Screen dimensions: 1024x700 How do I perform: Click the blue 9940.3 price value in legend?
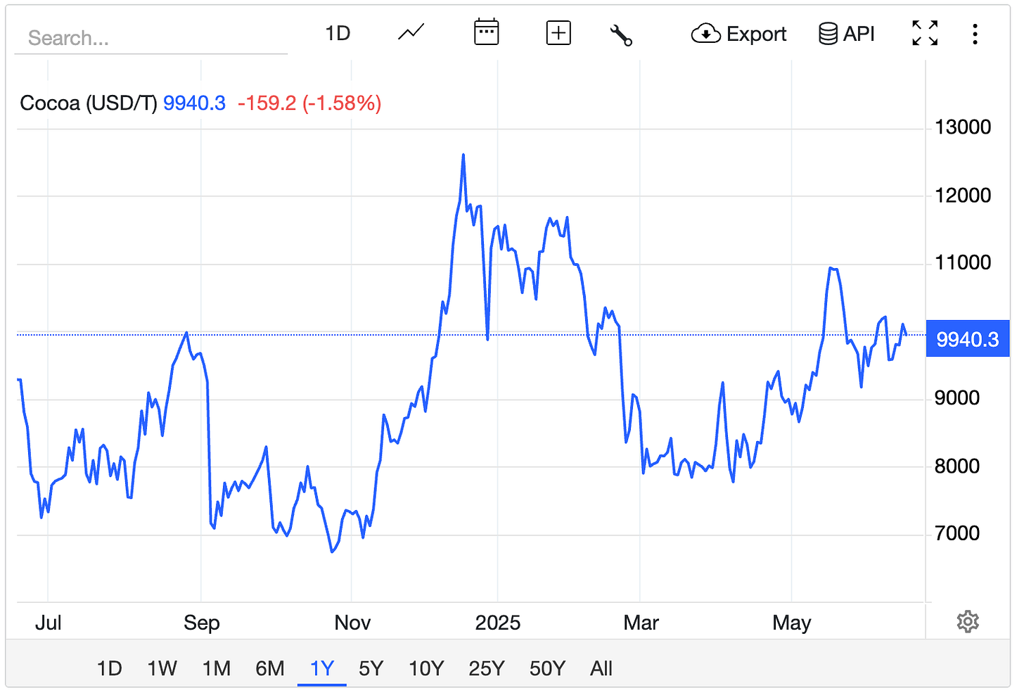pos(194,103)
